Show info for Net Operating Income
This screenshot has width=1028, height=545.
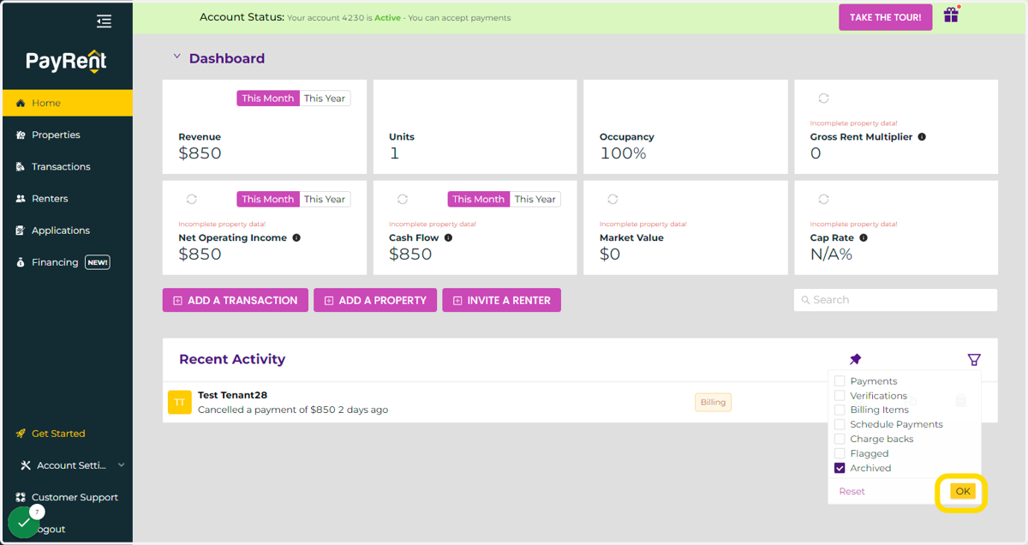pos(296,238)
